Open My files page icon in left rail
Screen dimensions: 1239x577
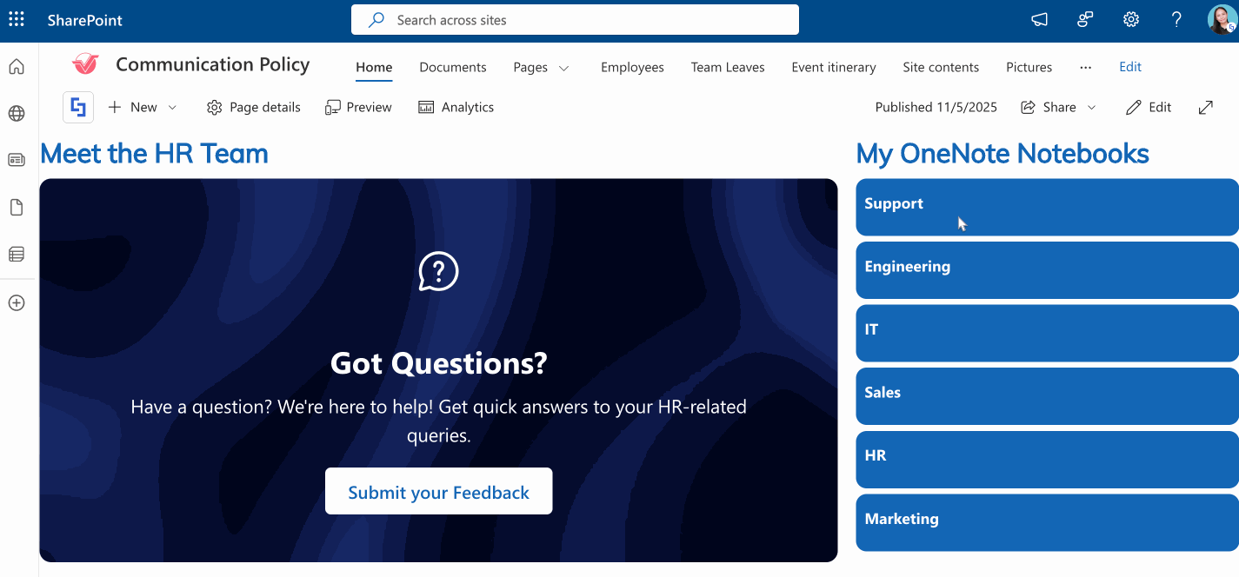[x=17, y=208]
